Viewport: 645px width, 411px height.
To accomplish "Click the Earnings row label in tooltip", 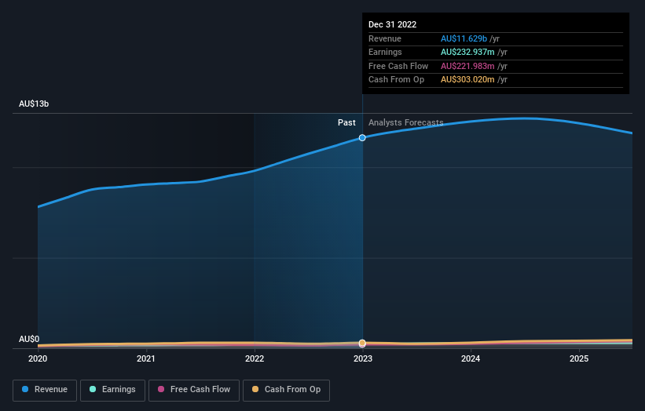I will [x=385, y=52].
